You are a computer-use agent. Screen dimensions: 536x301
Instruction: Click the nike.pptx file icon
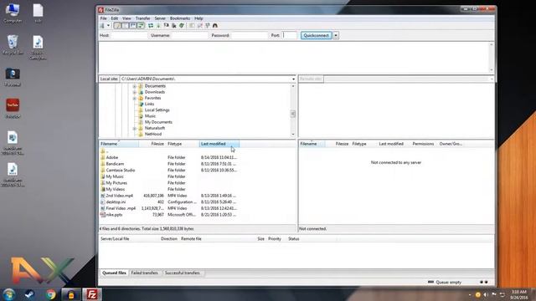pos(102,215)
